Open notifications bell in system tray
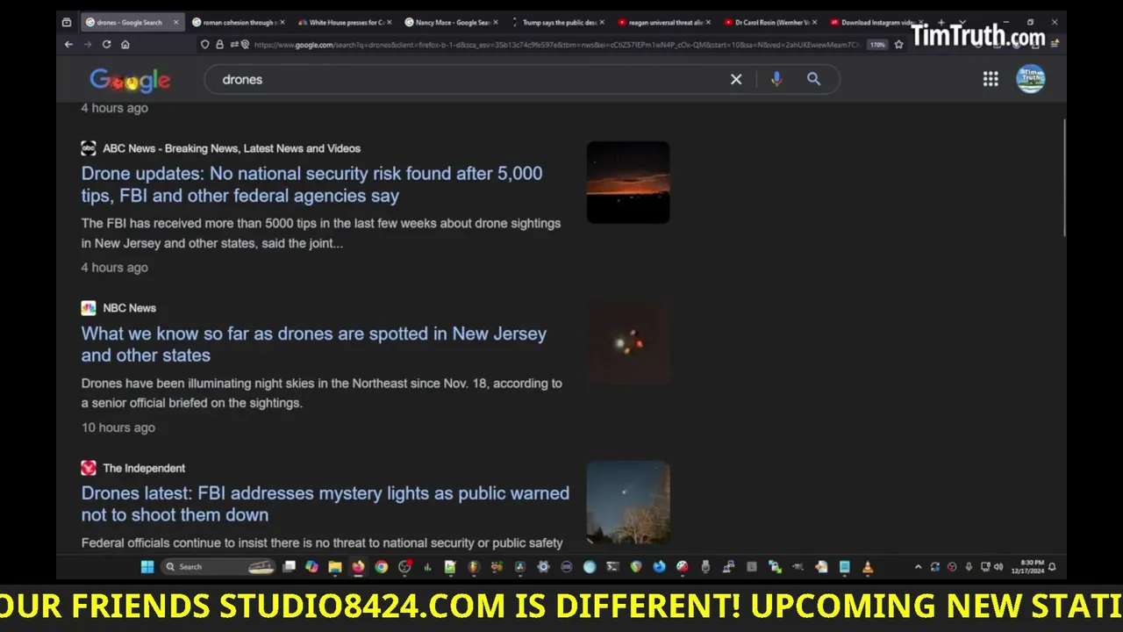 (x=1052, y=567)
